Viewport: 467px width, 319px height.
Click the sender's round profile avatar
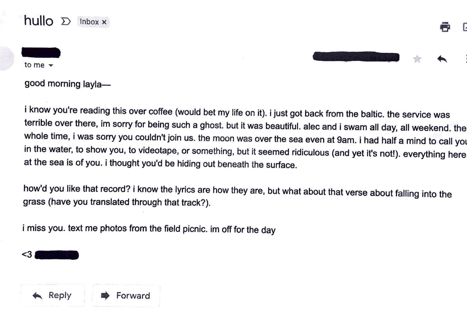pyautogui.click(x=6, y=58)
